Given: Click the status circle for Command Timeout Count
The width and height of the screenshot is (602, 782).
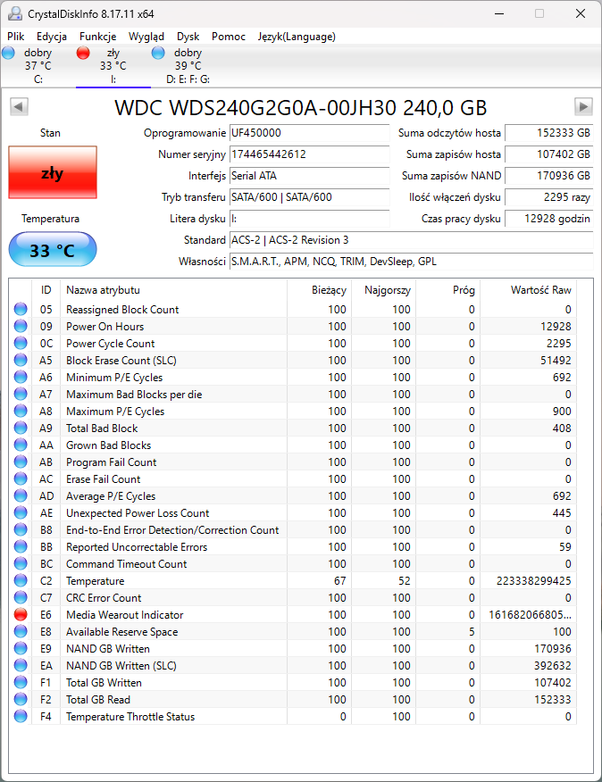Looking at the screenshot, I should click(21, 563).
